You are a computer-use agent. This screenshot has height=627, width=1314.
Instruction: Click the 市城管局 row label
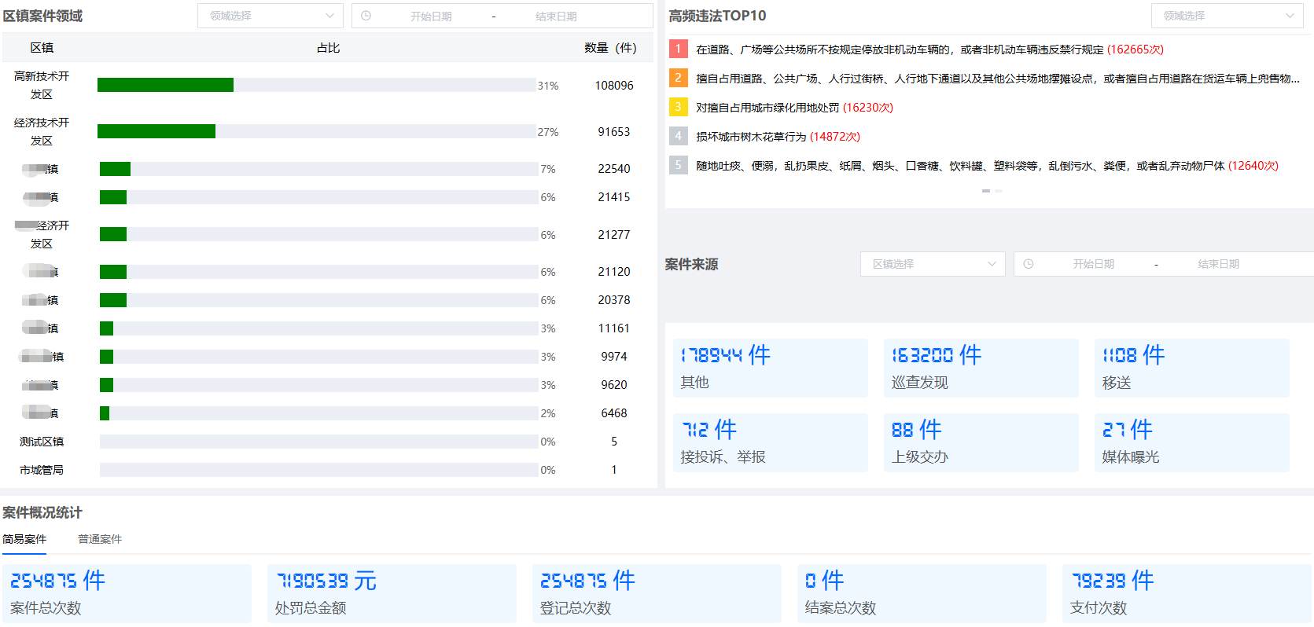pos(42,470)
